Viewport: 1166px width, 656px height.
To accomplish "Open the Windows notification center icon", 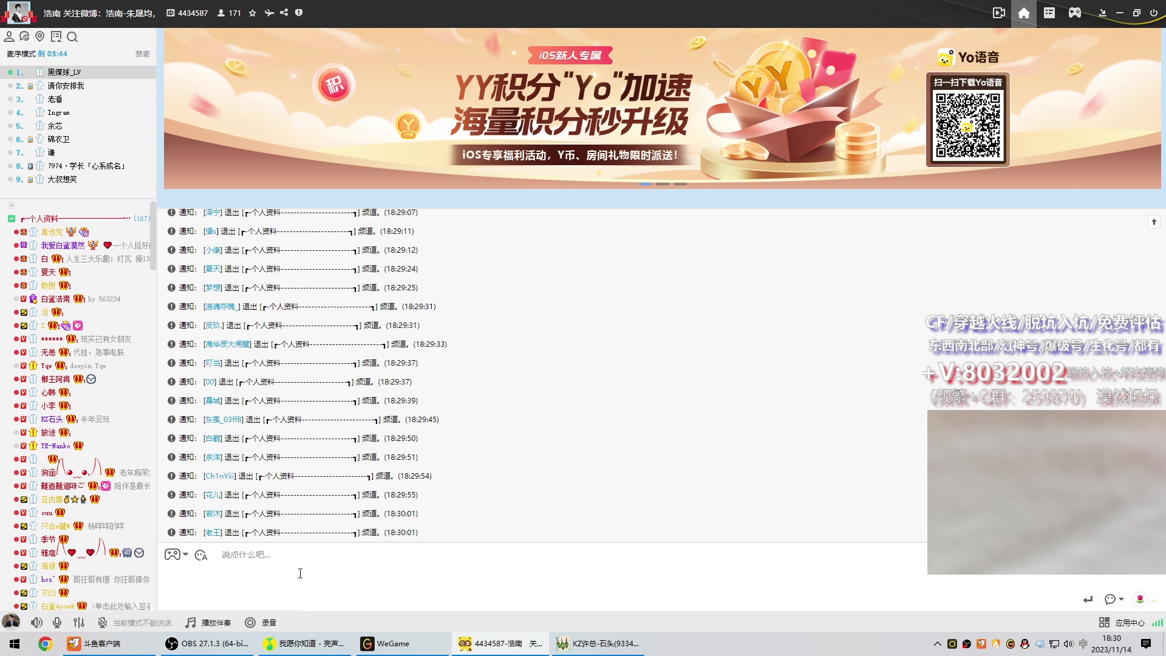I will (x=1146, y=644).
